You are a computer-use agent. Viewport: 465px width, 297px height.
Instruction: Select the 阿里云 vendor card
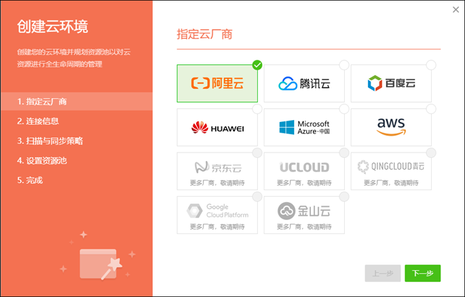point(217,84)
